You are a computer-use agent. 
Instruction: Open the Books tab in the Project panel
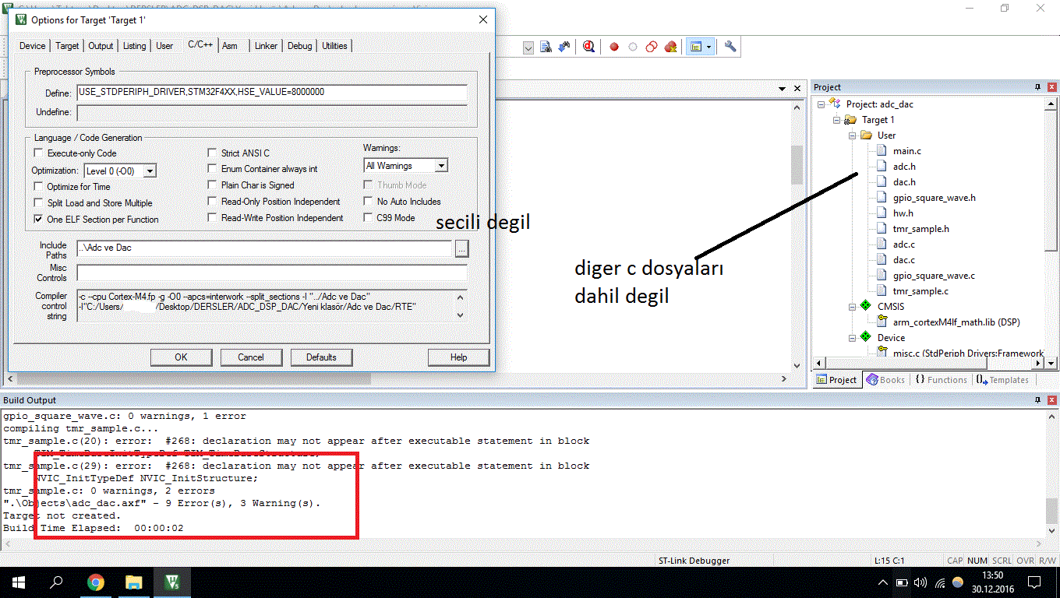click(x=885, y=380)
